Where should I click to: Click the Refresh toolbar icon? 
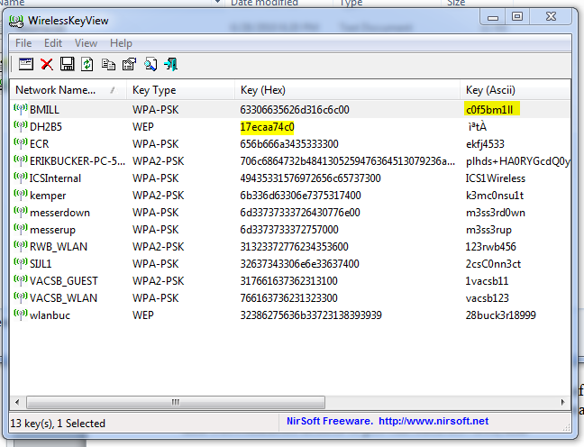[87, 65]
